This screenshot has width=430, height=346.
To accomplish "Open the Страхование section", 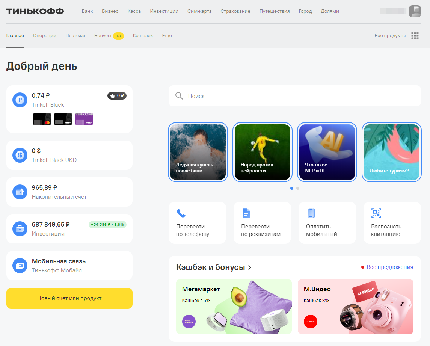I will coord(235,11).
